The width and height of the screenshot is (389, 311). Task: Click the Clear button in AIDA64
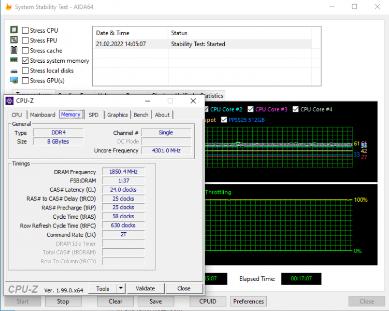point(116,301)
